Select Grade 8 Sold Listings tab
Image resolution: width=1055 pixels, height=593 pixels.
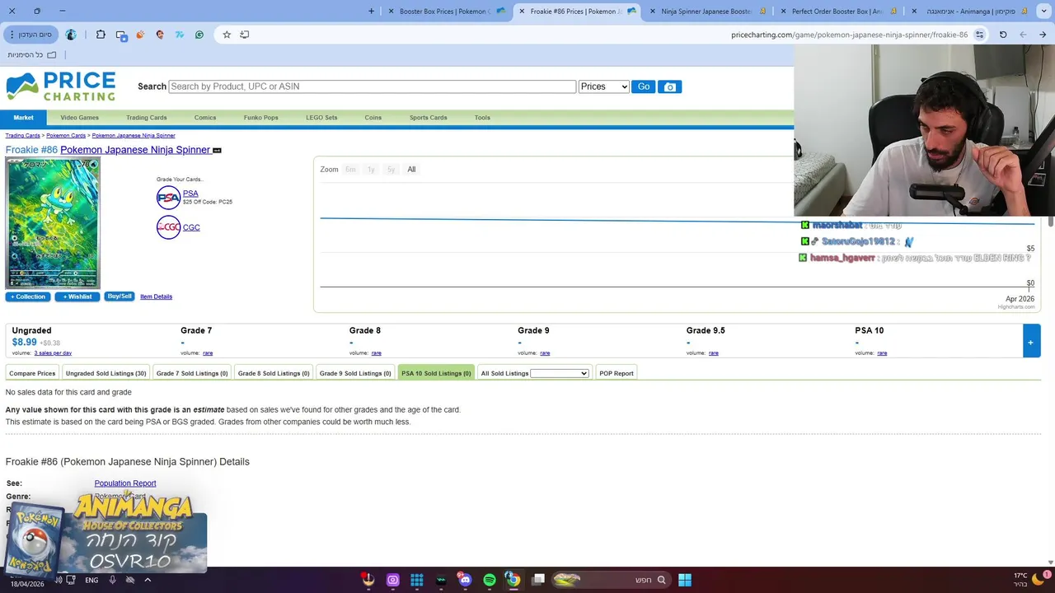tap(274, 373)
